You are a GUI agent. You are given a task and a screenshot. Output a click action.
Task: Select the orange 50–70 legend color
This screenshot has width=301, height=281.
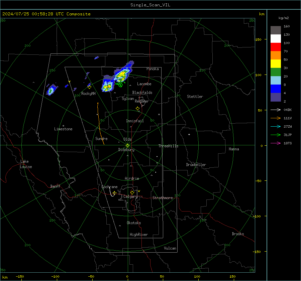coord(276,55)
